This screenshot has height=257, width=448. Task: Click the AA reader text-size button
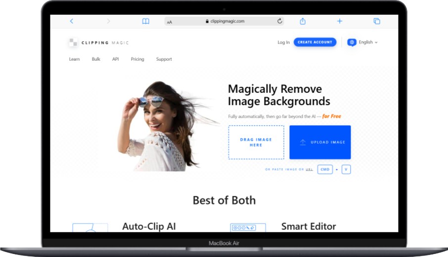[x=170, y=22]
